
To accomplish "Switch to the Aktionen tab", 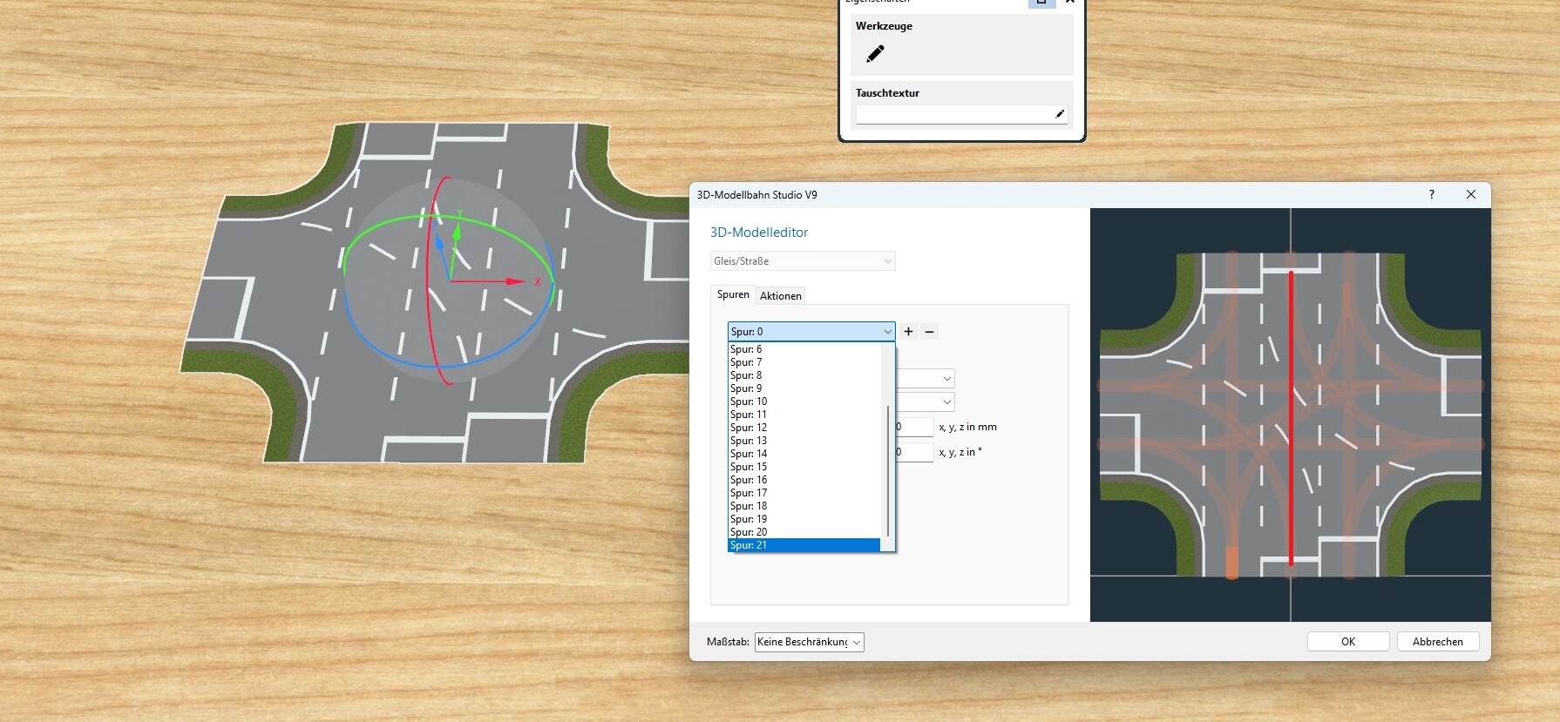I will 780,296.
